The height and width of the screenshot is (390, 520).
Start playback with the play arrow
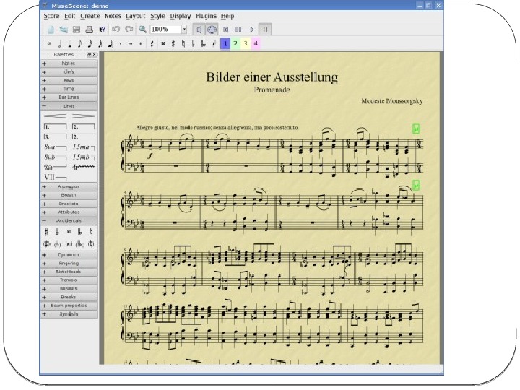(252, 30)
